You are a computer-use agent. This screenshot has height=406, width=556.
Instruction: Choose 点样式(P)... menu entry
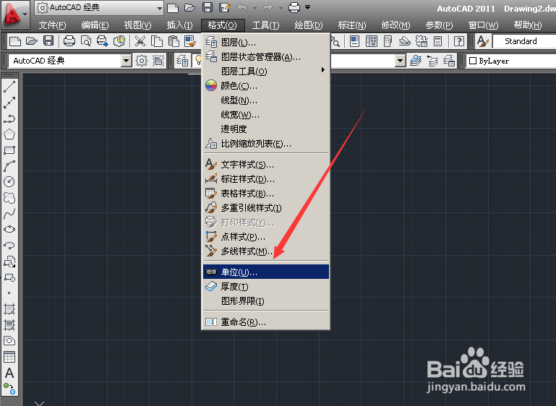click(265, 237)
